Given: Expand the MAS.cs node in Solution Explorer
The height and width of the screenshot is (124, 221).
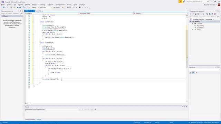Looking at the screenshot, I should pos(193,30).
